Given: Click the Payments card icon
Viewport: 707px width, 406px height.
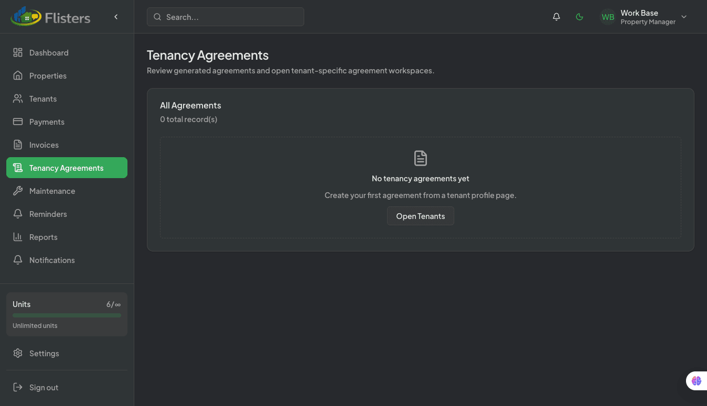Looking at the screenshot, I should 18,122.
